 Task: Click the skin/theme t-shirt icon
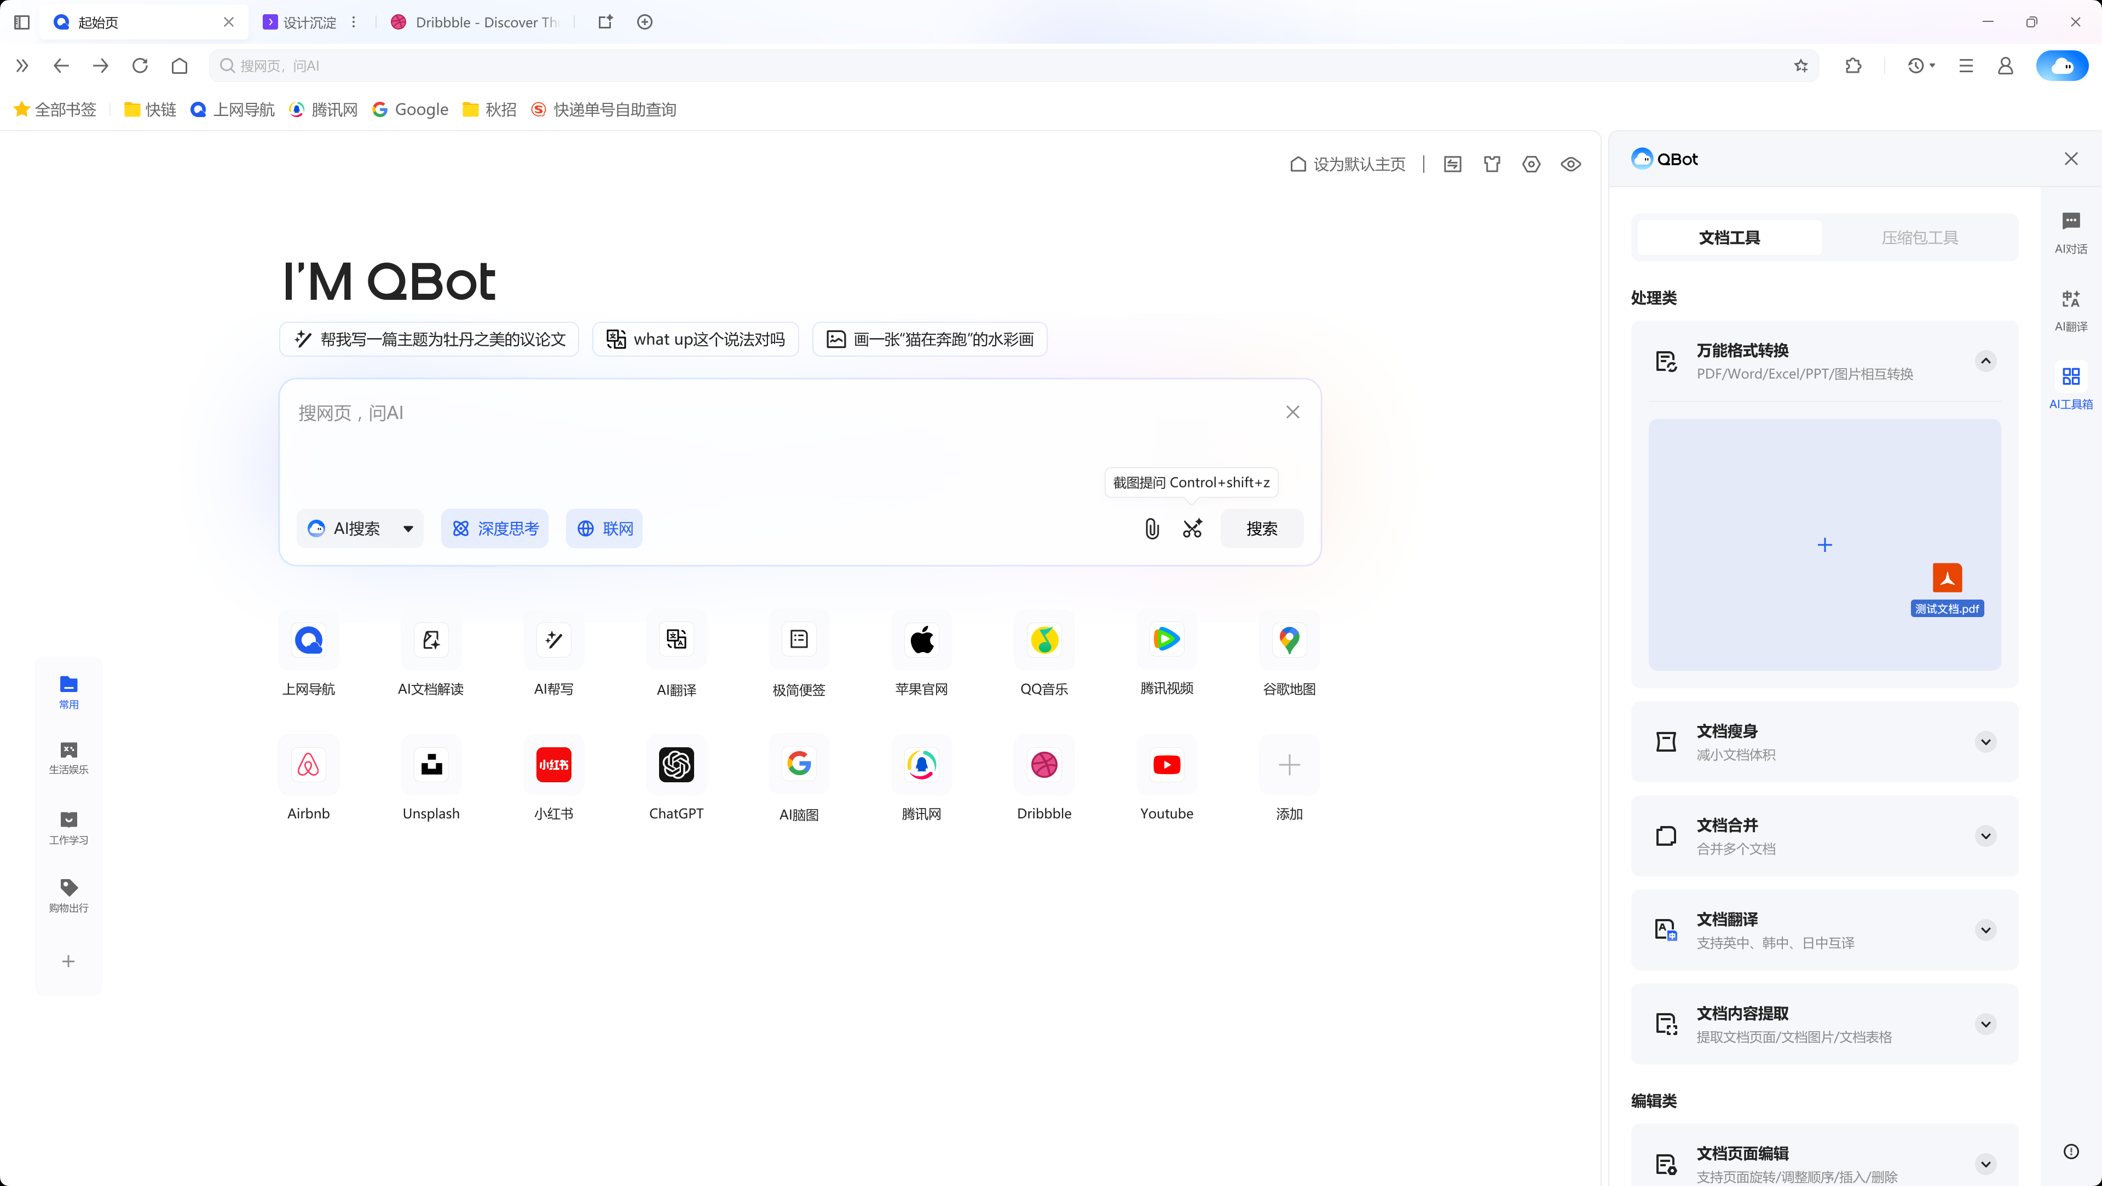1492,164
